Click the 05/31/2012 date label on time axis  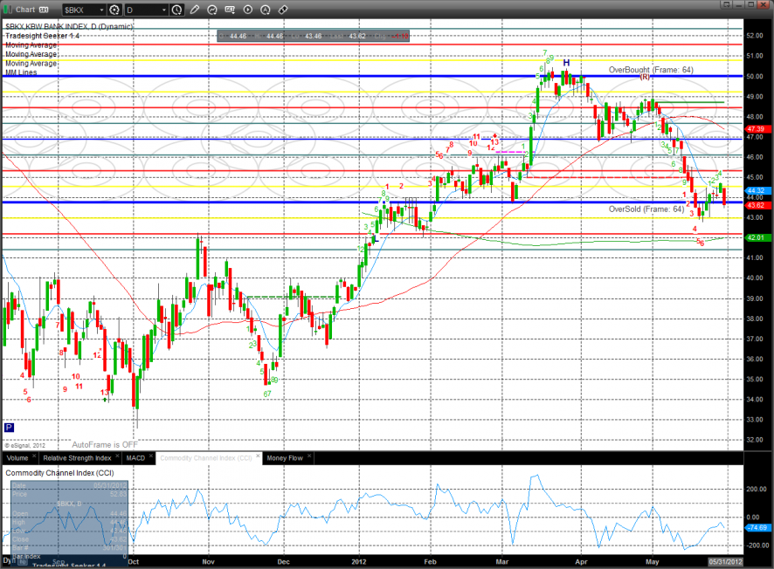pyautogui.click(x=723, y=563)
